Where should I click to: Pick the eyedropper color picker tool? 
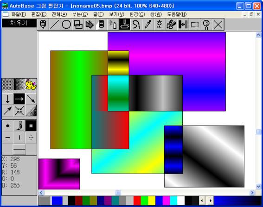click(x=148, y=25)
